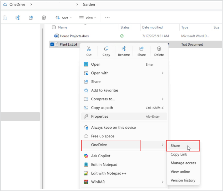Uncheck the checkbox next to Plant List.txt

click(51, 44)
